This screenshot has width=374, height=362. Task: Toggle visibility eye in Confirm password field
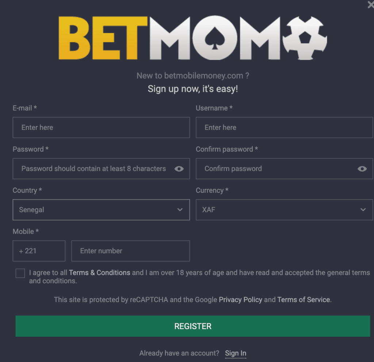click(x=362, y=169)
